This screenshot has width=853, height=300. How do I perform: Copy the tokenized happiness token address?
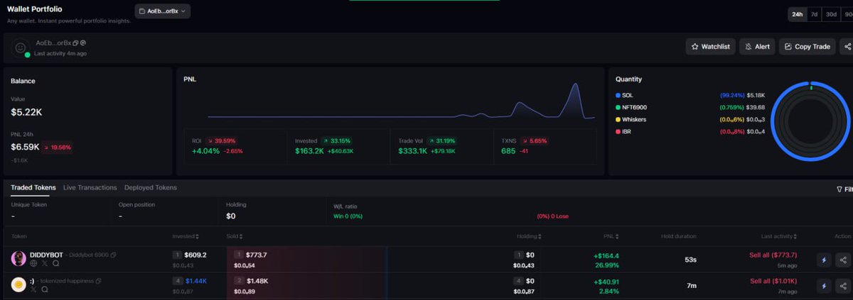pos(98,281)
